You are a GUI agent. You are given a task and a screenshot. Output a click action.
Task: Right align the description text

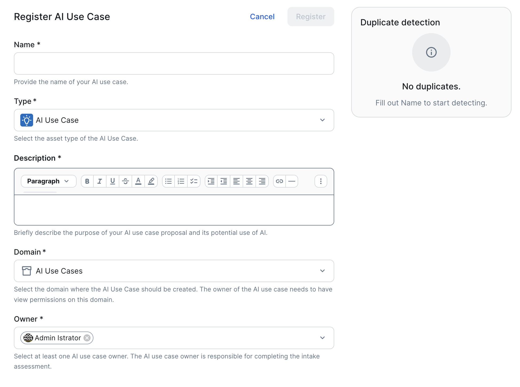[262, 181]
